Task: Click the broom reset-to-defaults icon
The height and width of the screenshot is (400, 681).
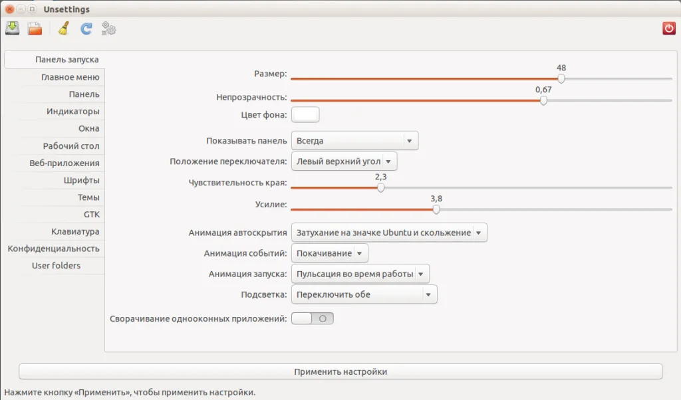Action: 64,29
